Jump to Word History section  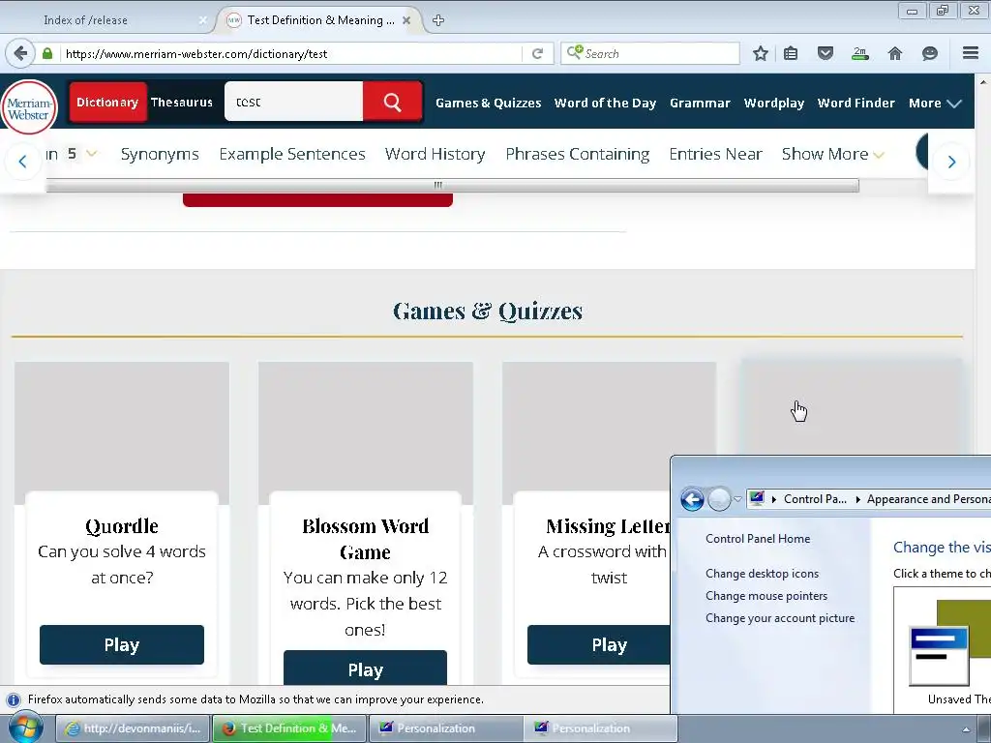[x=435, y=154]
